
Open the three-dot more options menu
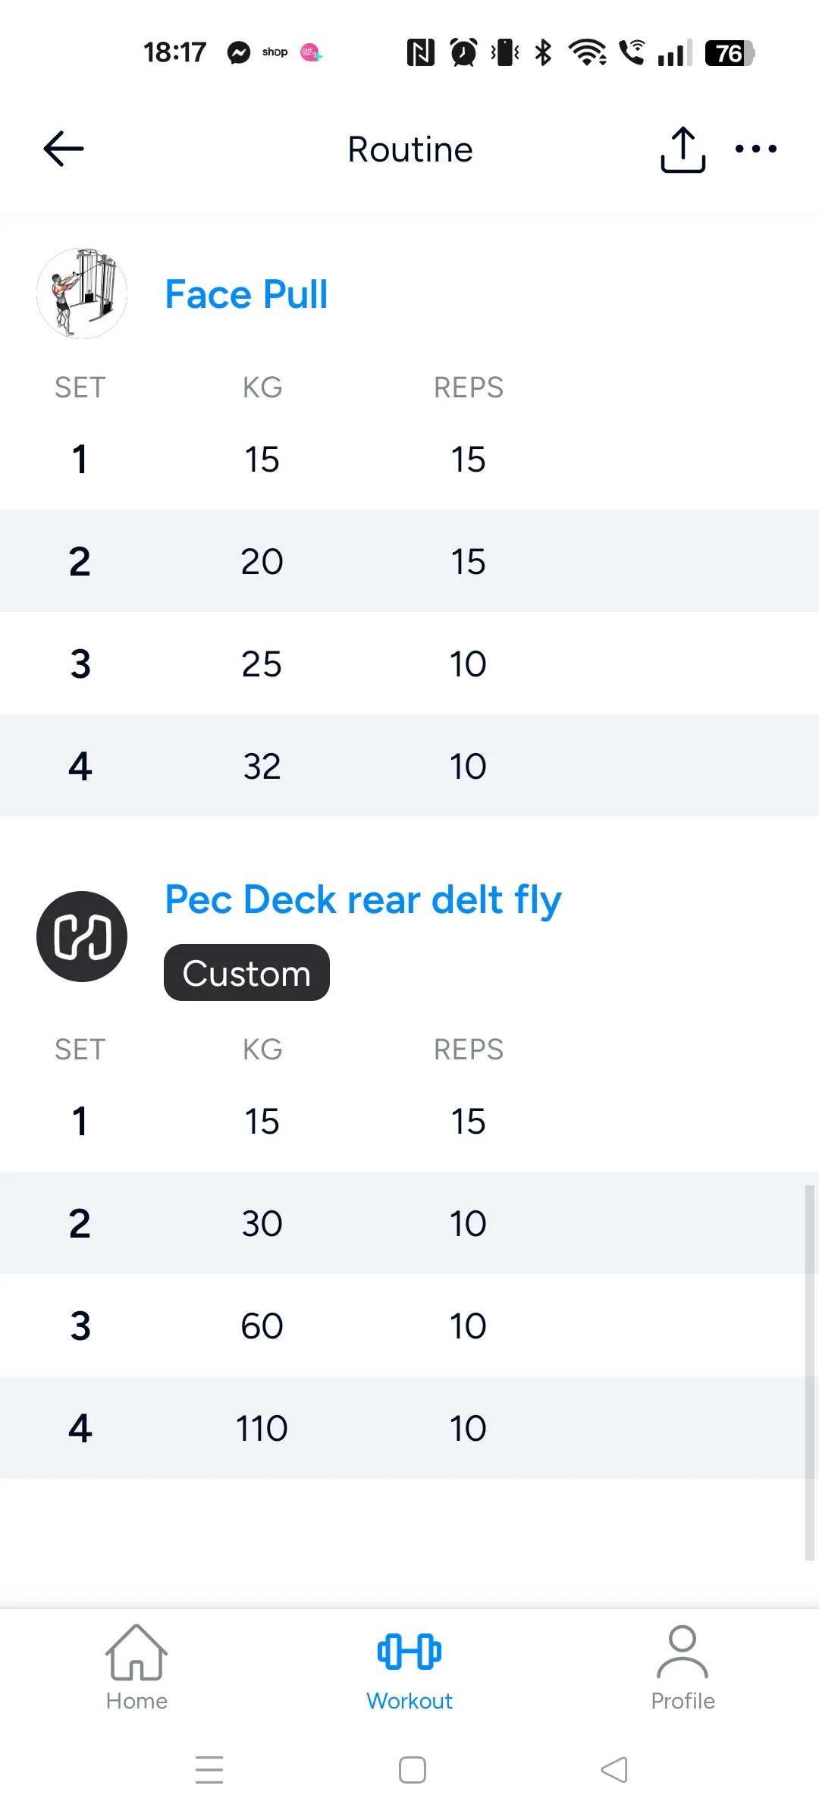pyautogui.click(x=756, y=149)
